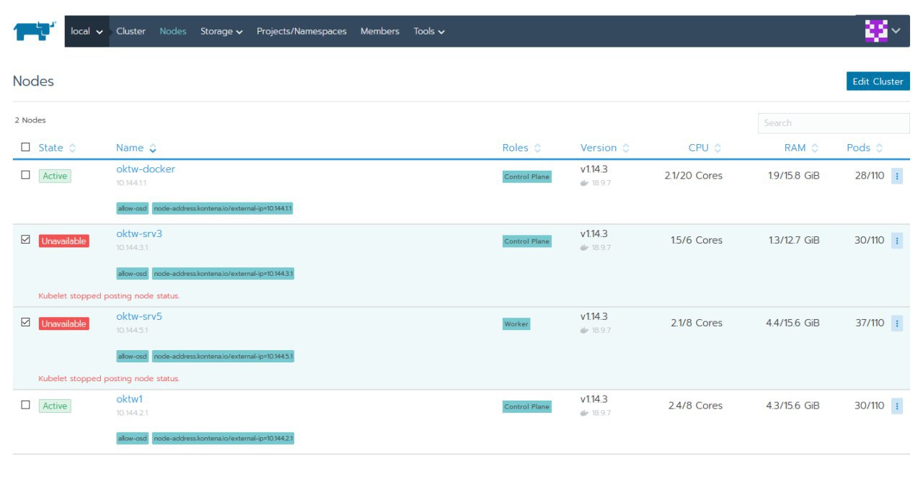Open the Members menu item
923x500 pixels.
[380, 32]
